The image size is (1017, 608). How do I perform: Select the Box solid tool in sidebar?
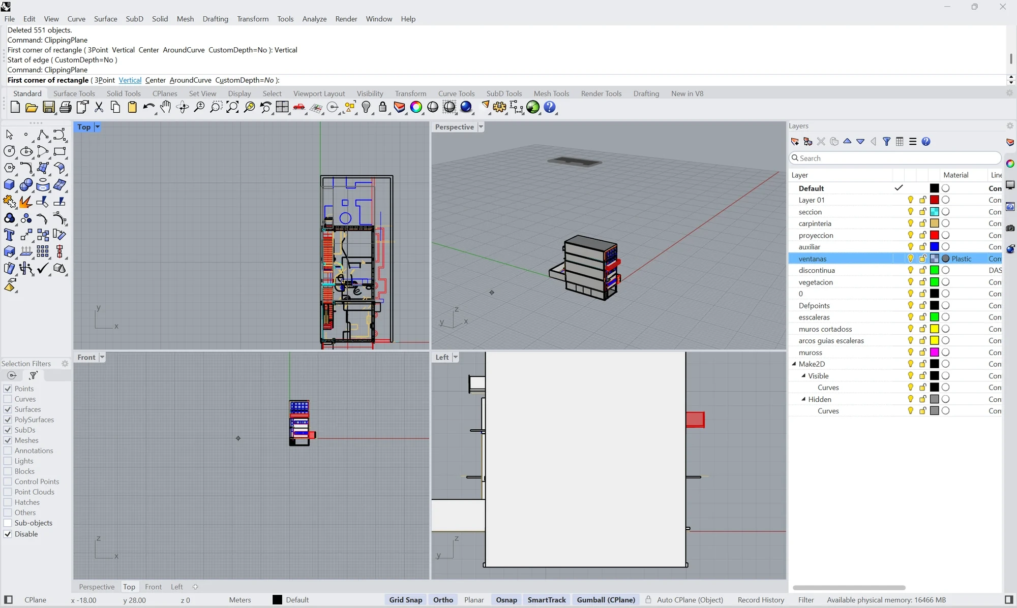coord(9,185)
